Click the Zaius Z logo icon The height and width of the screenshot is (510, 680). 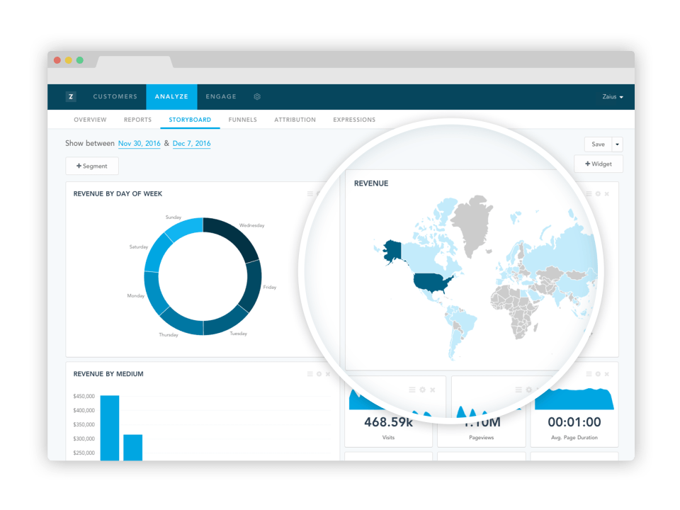pyautogui.click(x=71, y=97)
